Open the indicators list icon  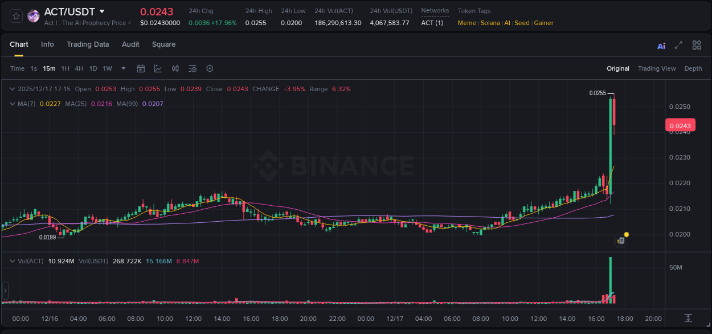[x=193, y=68]
